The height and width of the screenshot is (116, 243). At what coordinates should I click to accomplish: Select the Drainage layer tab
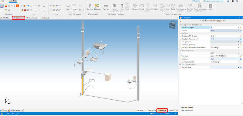163,111
